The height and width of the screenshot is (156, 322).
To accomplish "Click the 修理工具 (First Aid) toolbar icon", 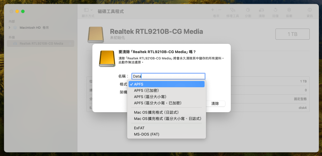I will (x=233, y=10).
